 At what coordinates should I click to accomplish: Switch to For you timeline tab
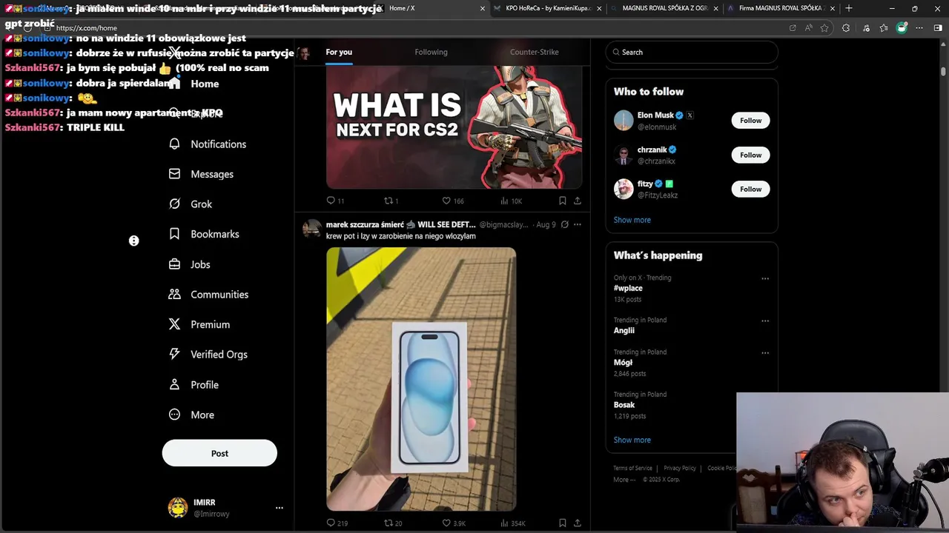(339, 53)
